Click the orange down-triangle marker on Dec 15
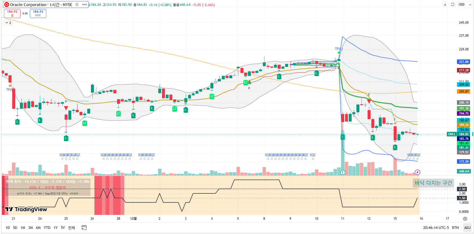474x234 pixels. 395,124
